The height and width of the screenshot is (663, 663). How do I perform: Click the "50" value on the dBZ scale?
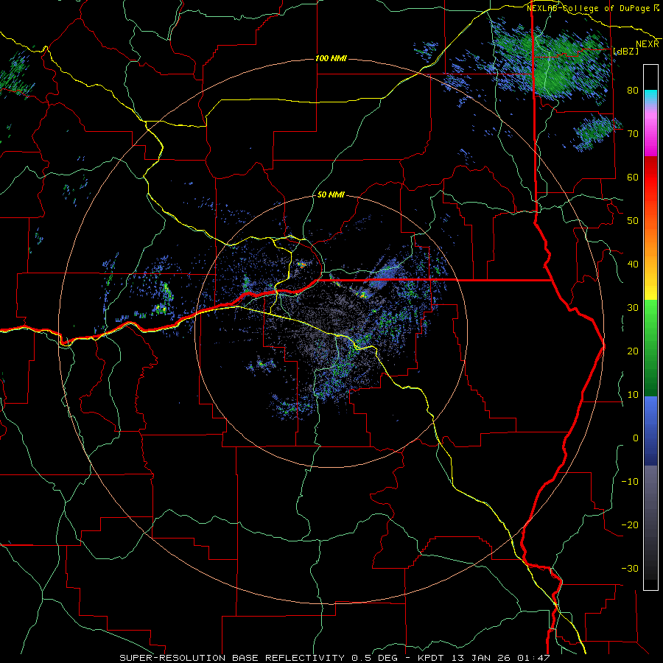[x=633, y=221]
